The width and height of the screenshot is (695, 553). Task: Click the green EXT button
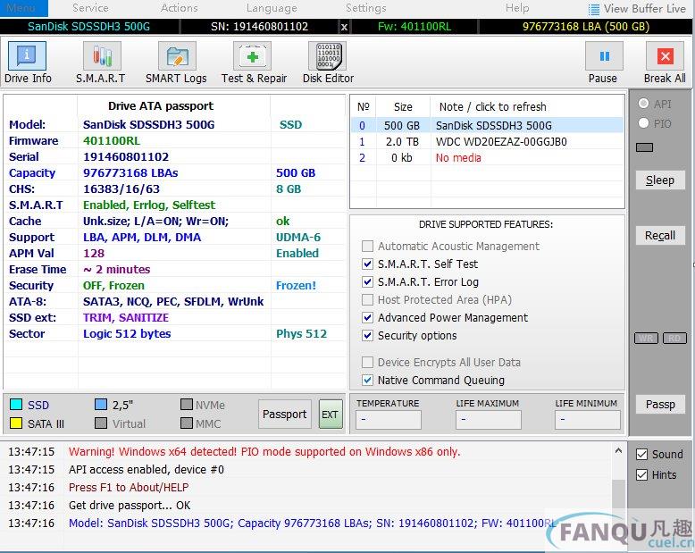[331, 415]
